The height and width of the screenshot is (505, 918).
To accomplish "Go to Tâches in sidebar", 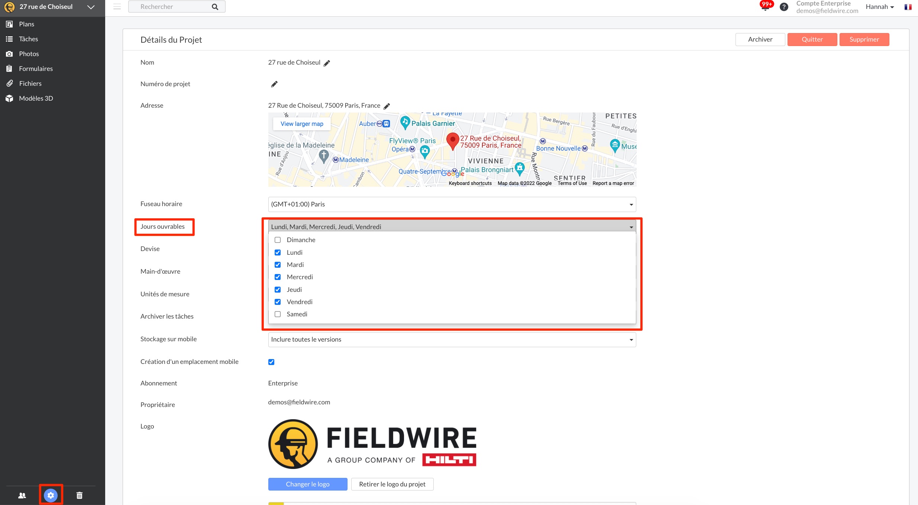I will (x=29, y=39).
